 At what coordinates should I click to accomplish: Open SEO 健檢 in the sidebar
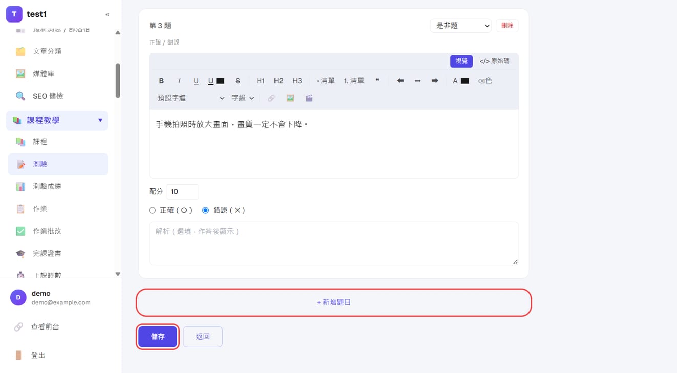pyautogui.click(x=58, y=96)
